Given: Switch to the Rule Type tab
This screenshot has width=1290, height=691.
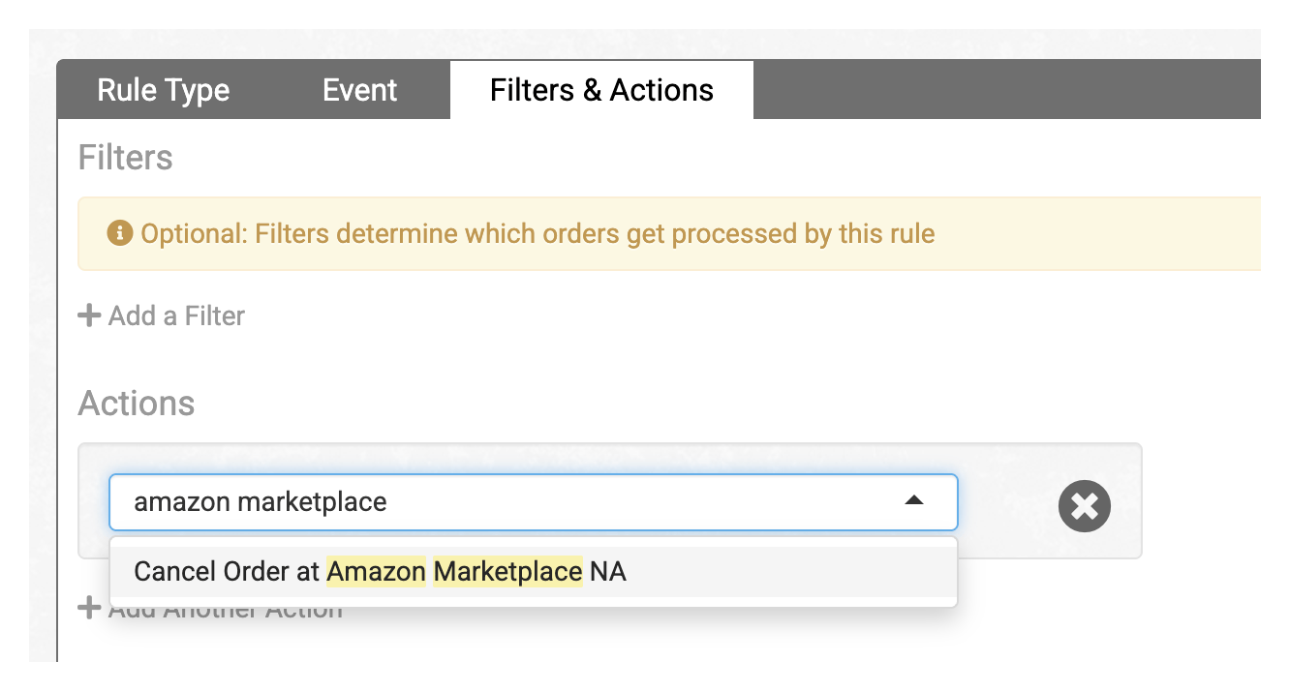Looking at the screenshot, I should tap(164, 90).
